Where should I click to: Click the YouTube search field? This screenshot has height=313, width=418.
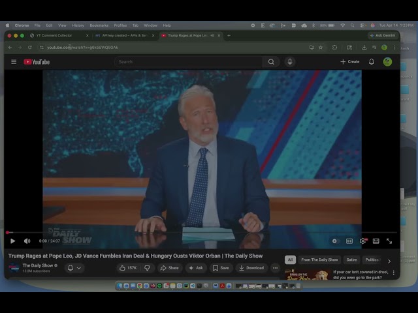(x=188, y=62)
